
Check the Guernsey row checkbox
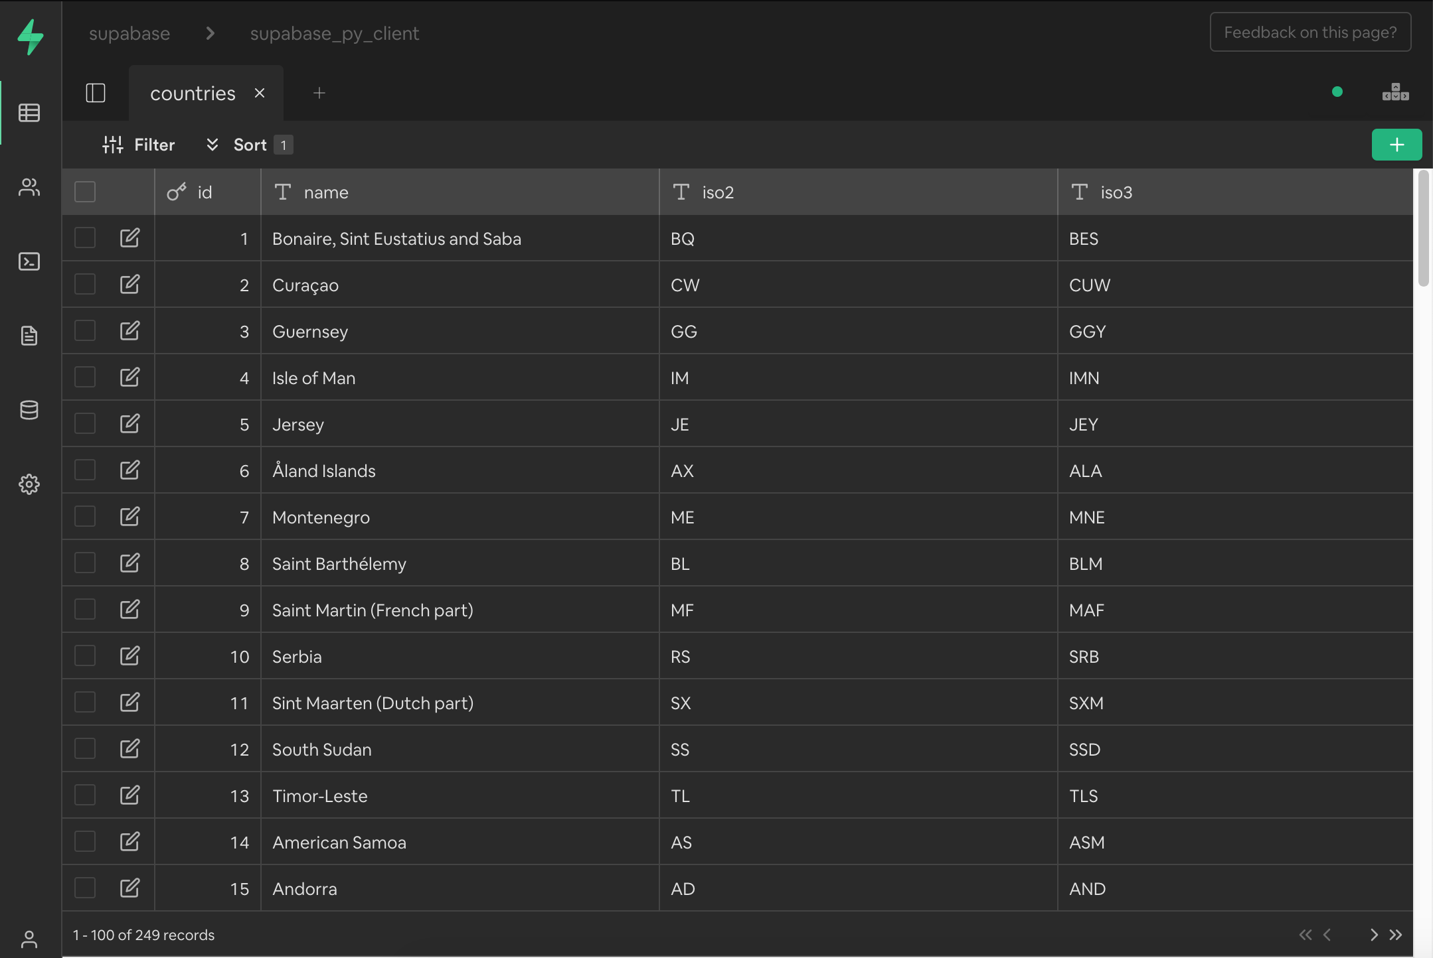[85, 330]
